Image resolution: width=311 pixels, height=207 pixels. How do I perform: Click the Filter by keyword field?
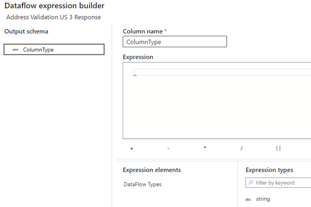(x=278, y=182)
